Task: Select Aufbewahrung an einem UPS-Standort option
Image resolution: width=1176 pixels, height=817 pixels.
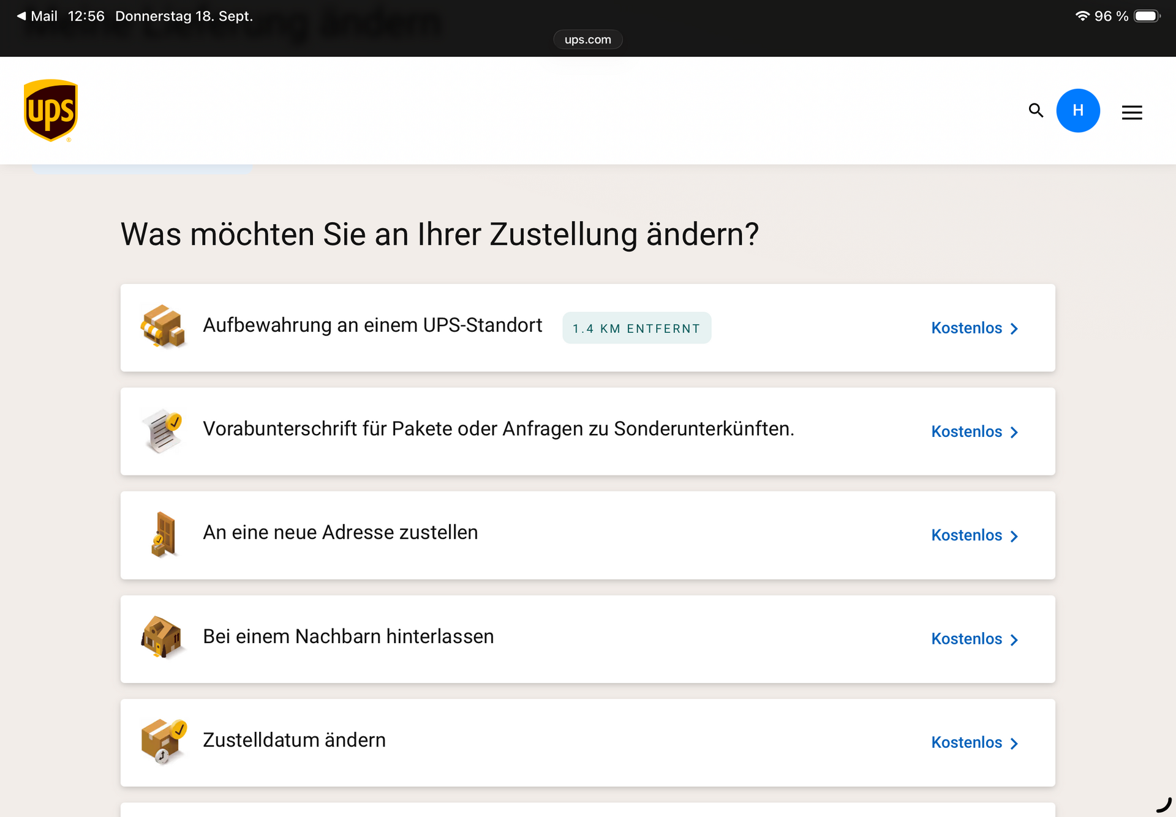Action: pos(372,326)
